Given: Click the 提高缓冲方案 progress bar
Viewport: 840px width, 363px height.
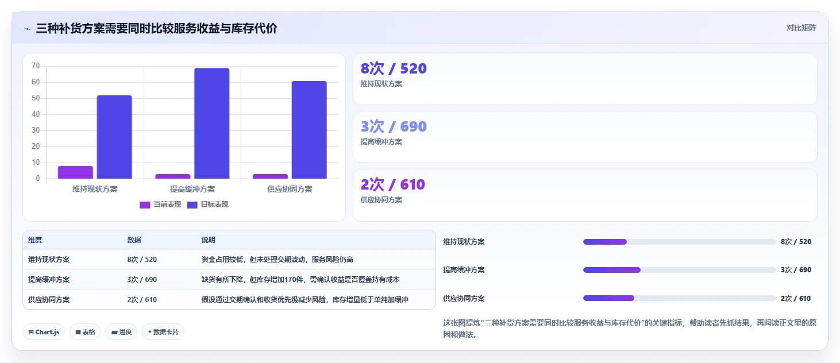Looking at the screenshot, I should [x=680, y=270].
